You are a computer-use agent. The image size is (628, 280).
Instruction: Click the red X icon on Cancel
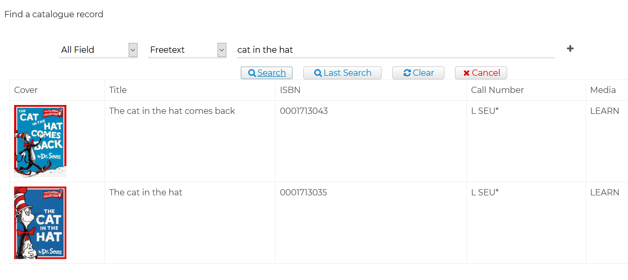[x=466, y=73]
